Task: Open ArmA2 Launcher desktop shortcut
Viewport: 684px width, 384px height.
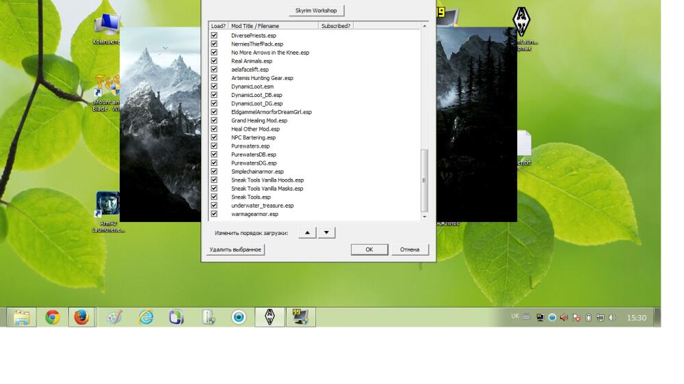Action: [x=108, y=212]
